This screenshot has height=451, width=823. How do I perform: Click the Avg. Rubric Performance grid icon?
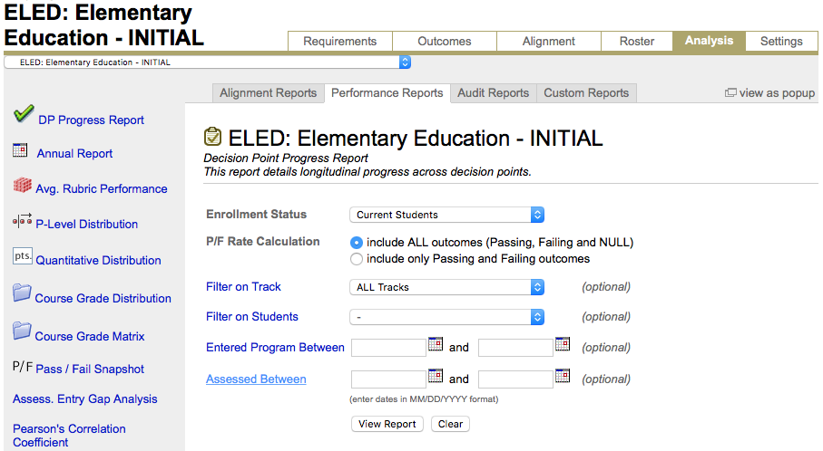[22, 186]
